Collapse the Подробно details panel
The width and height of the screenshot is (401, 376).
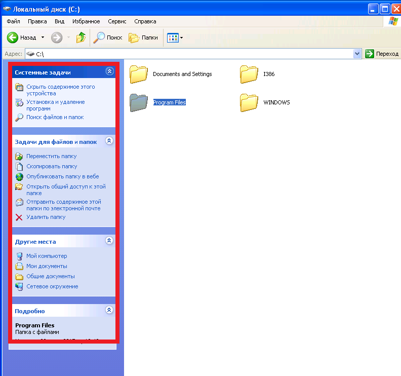click(109, 310)
